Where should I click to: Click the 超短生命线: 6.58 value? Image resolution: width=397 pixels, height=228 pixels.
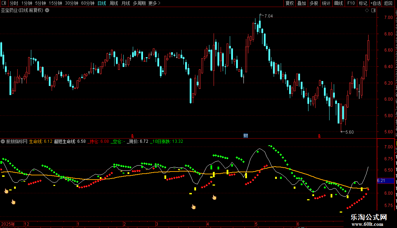[70, 141]
